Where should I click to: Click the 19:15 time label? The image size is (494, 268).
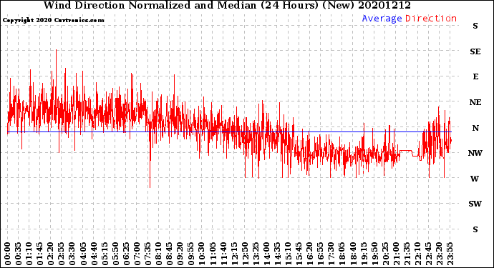363,254
